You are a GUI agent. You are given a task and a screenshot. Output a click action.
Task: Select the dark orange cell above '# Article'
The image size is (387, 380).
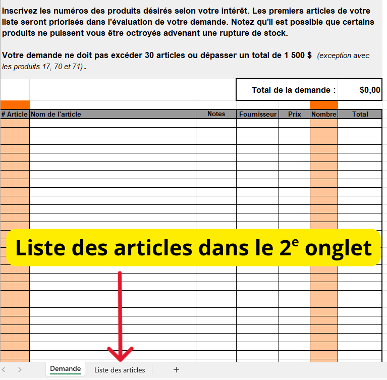pos(15,104)
